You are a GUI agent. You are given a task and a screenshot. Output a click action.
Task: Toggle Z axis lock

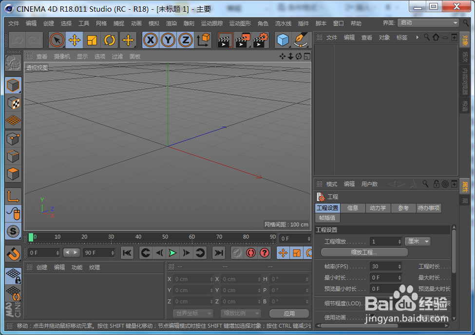pyautogui.click(x=186, y=40)
